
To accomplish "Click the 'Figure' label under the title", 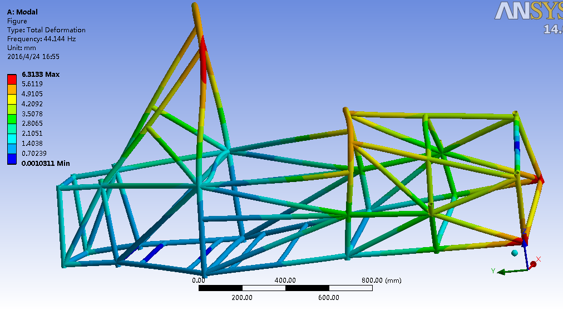I will 17,21.
